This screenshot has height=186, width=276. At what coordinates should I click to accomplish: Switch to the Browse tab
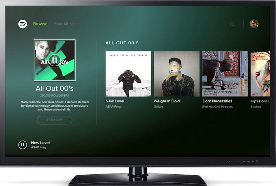tap(40, 24)
